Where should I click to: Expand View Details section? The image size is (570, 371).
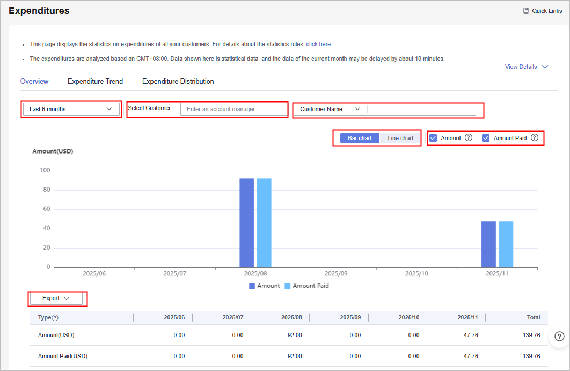[526, 67]
